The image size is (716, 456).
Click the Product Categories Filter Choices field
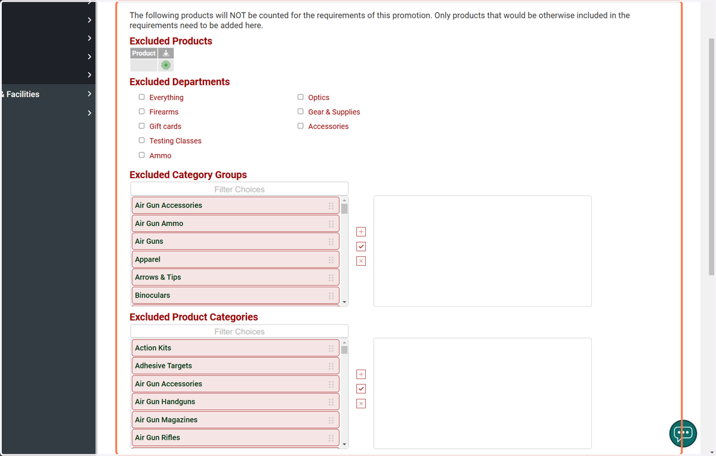coord(239,331)
